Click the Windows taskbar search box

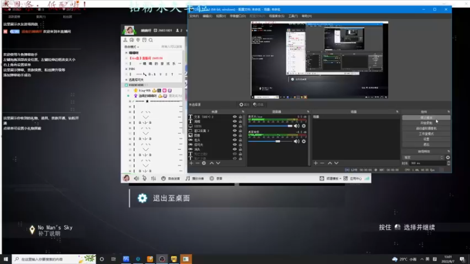pos(54,259)
